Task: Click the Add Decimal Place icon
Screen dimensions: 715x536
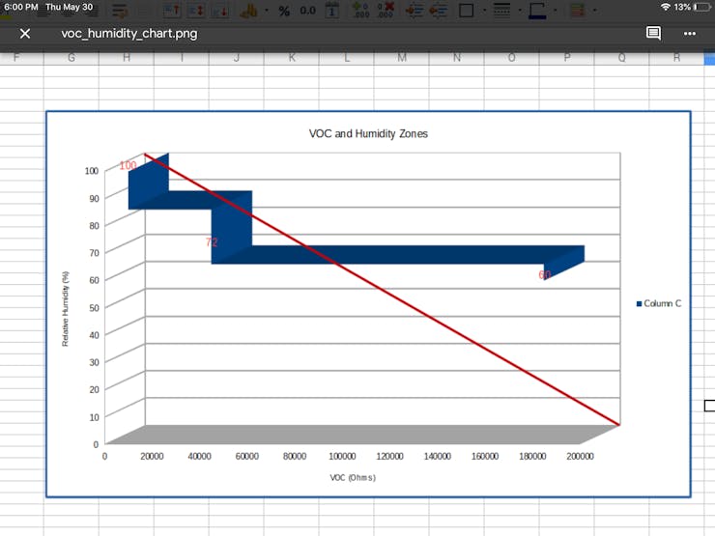Action: point(360,10)
